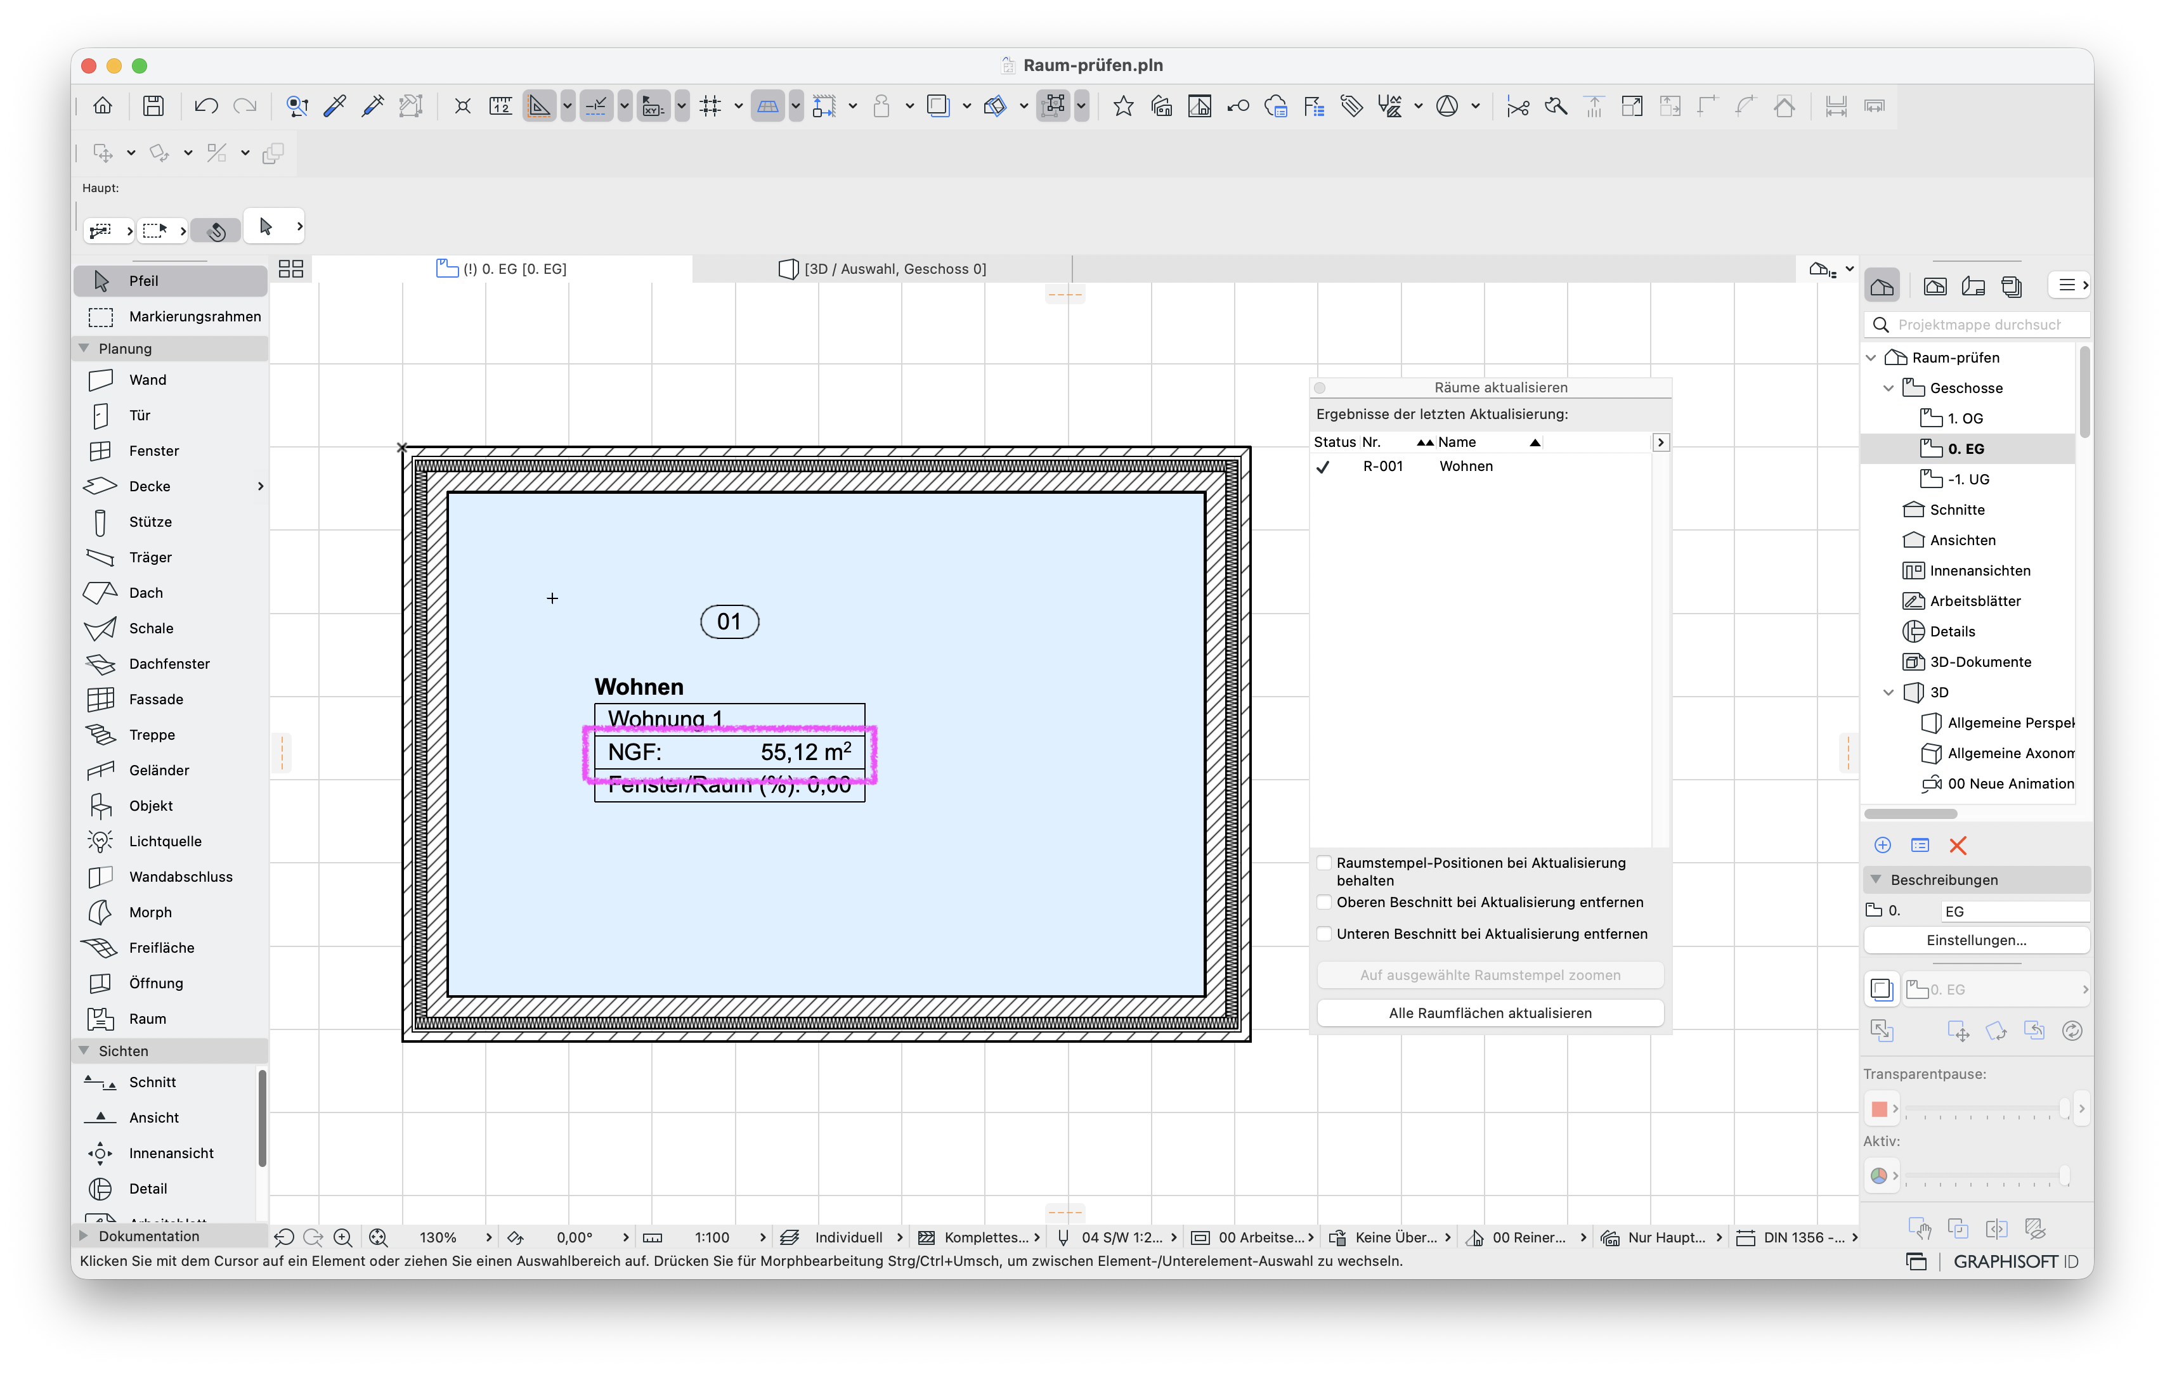
Task: Click the Projektmappe durchsuchen search field
Action: click(x=1978, y=325)
